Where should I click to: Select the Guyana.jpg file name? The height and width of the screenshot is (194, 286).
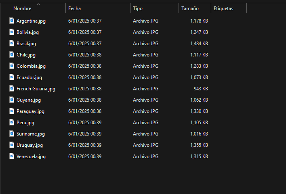29,100
